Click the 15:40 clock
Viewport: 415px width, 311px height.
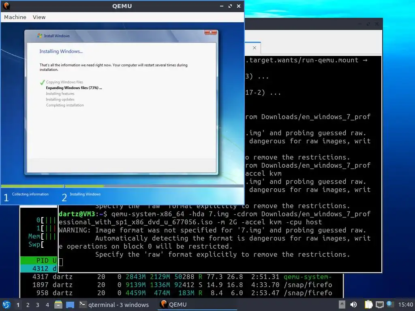(405, 305)
